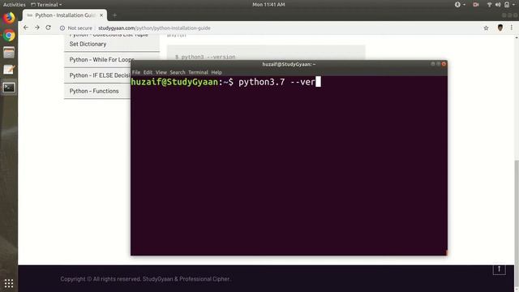View site info for Not secure
519x292 pixels.
pyautogui.click(x=76, y=28)
